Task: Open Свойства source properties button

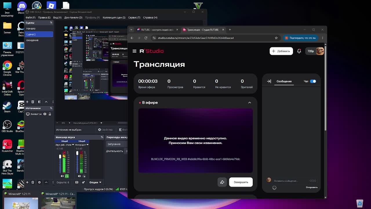Action: (x=105, y=130)
